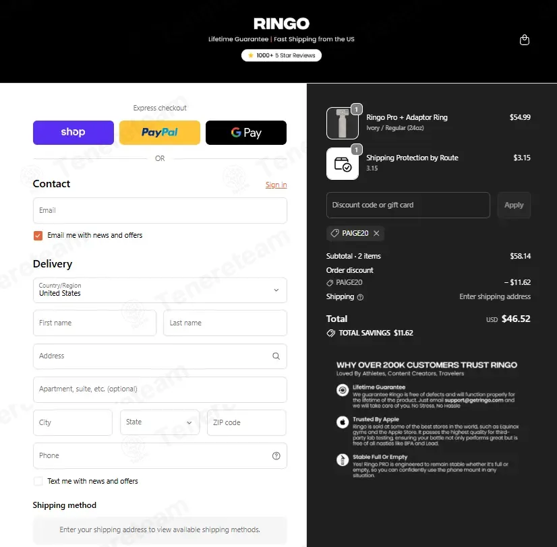Viewport: 557px width, 547px height.
Task: Open the Ringo Pro product thumbnail
Action: 343,123
